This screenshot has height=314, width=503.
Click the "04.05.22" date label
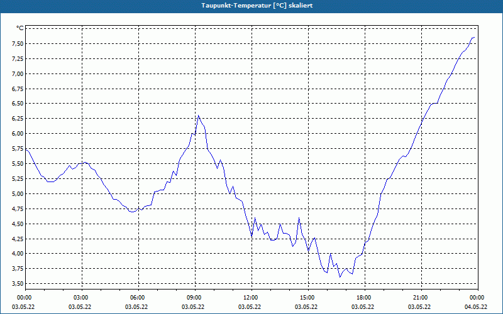(476, 307)
